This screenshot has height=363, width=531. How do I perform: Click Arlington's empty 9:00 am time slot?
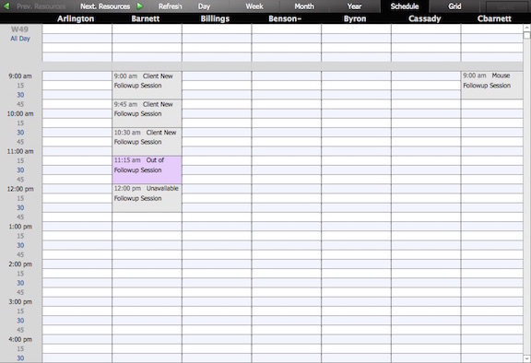click(77, 76)
